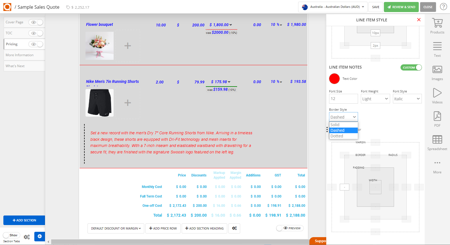
Task: Open Cover Page section
Action: click(x=14, y=22)
